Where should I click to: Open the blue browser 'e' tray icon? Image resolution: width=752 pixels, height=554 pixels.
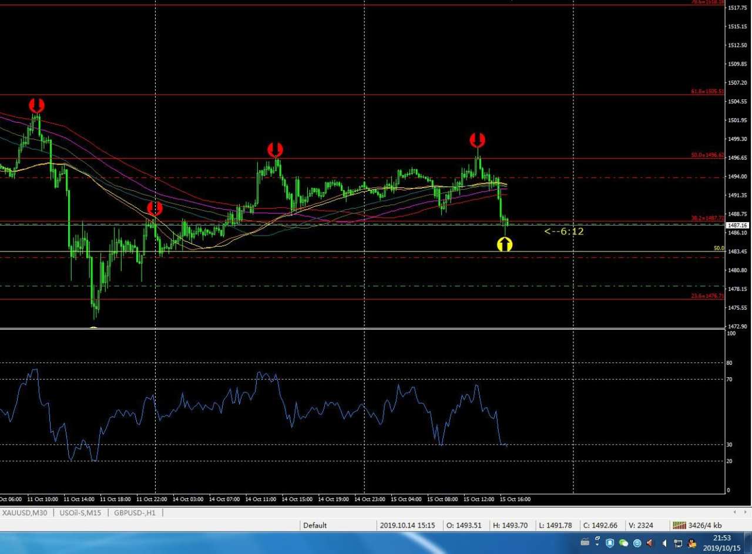637,543
